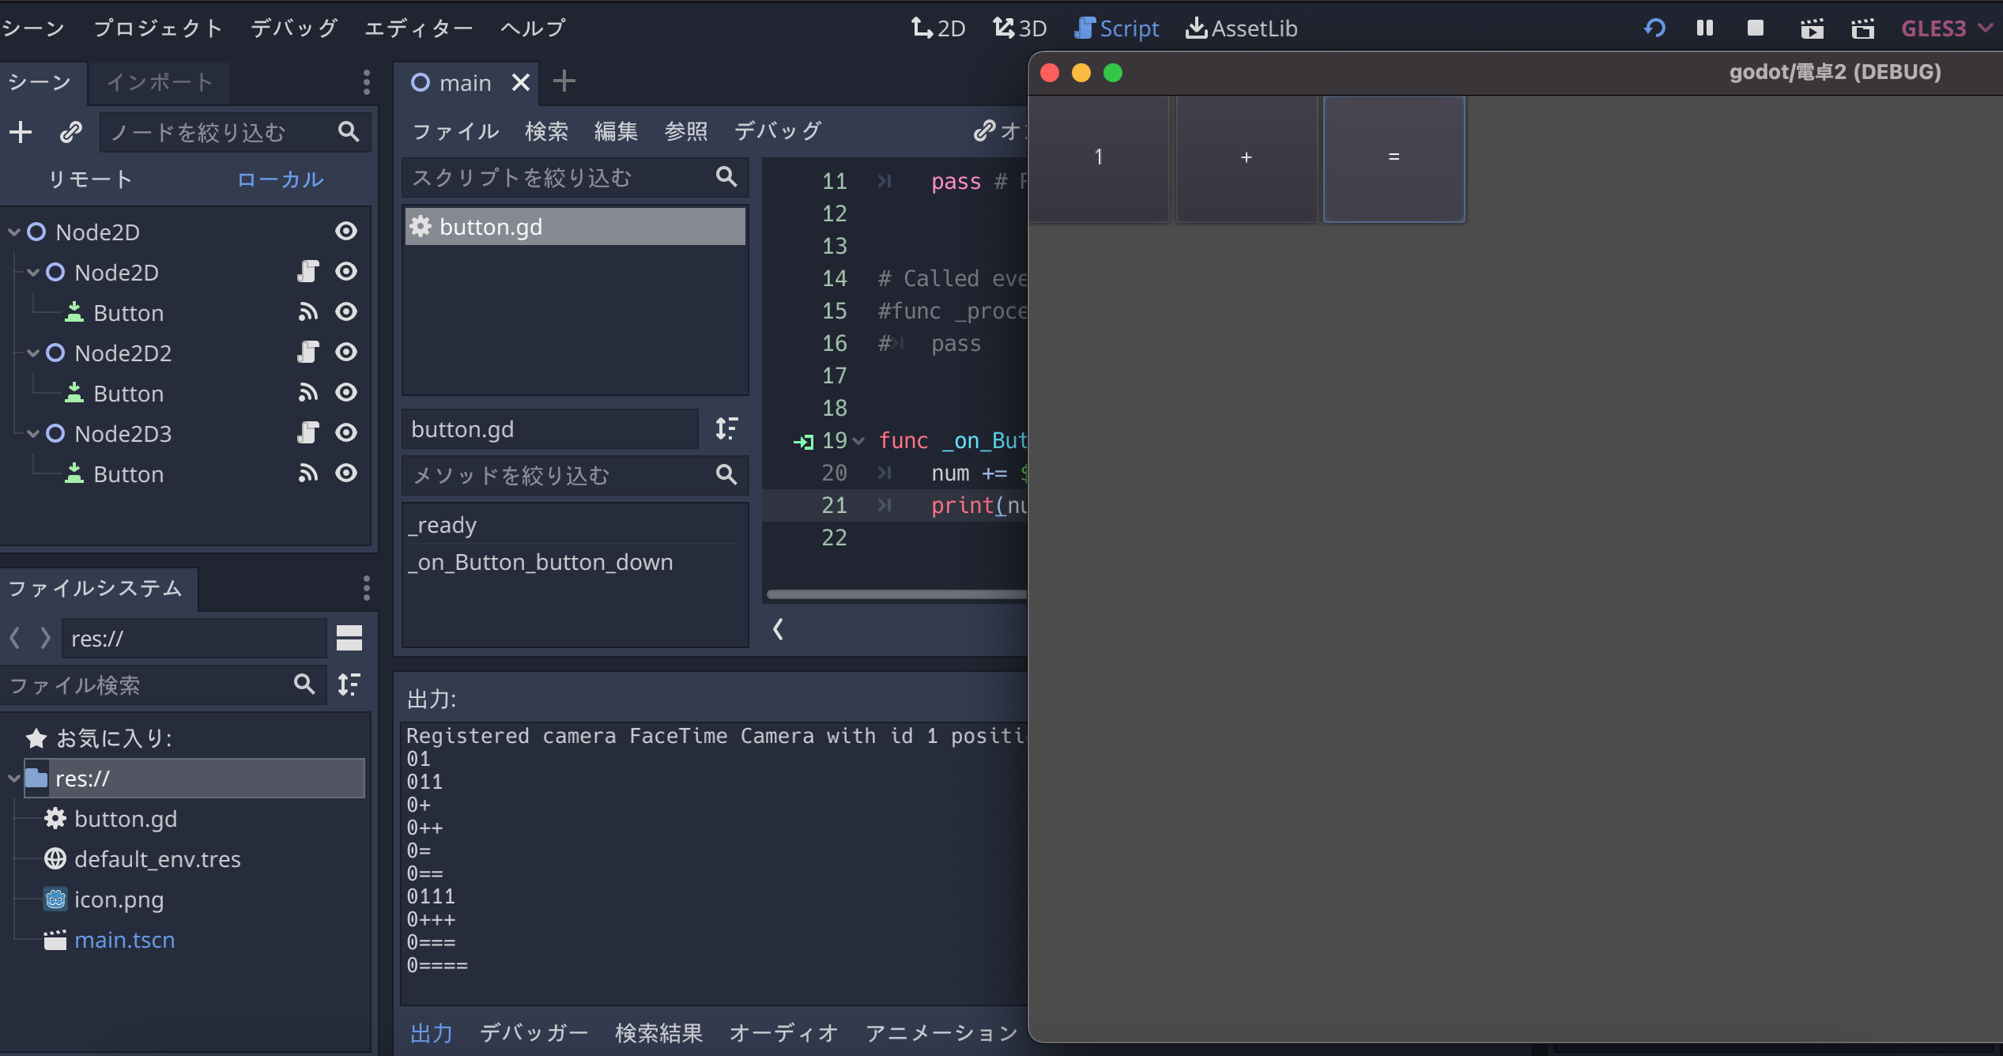
Task: Collapse the res:// favorites folder
Action: coord(13,779)
